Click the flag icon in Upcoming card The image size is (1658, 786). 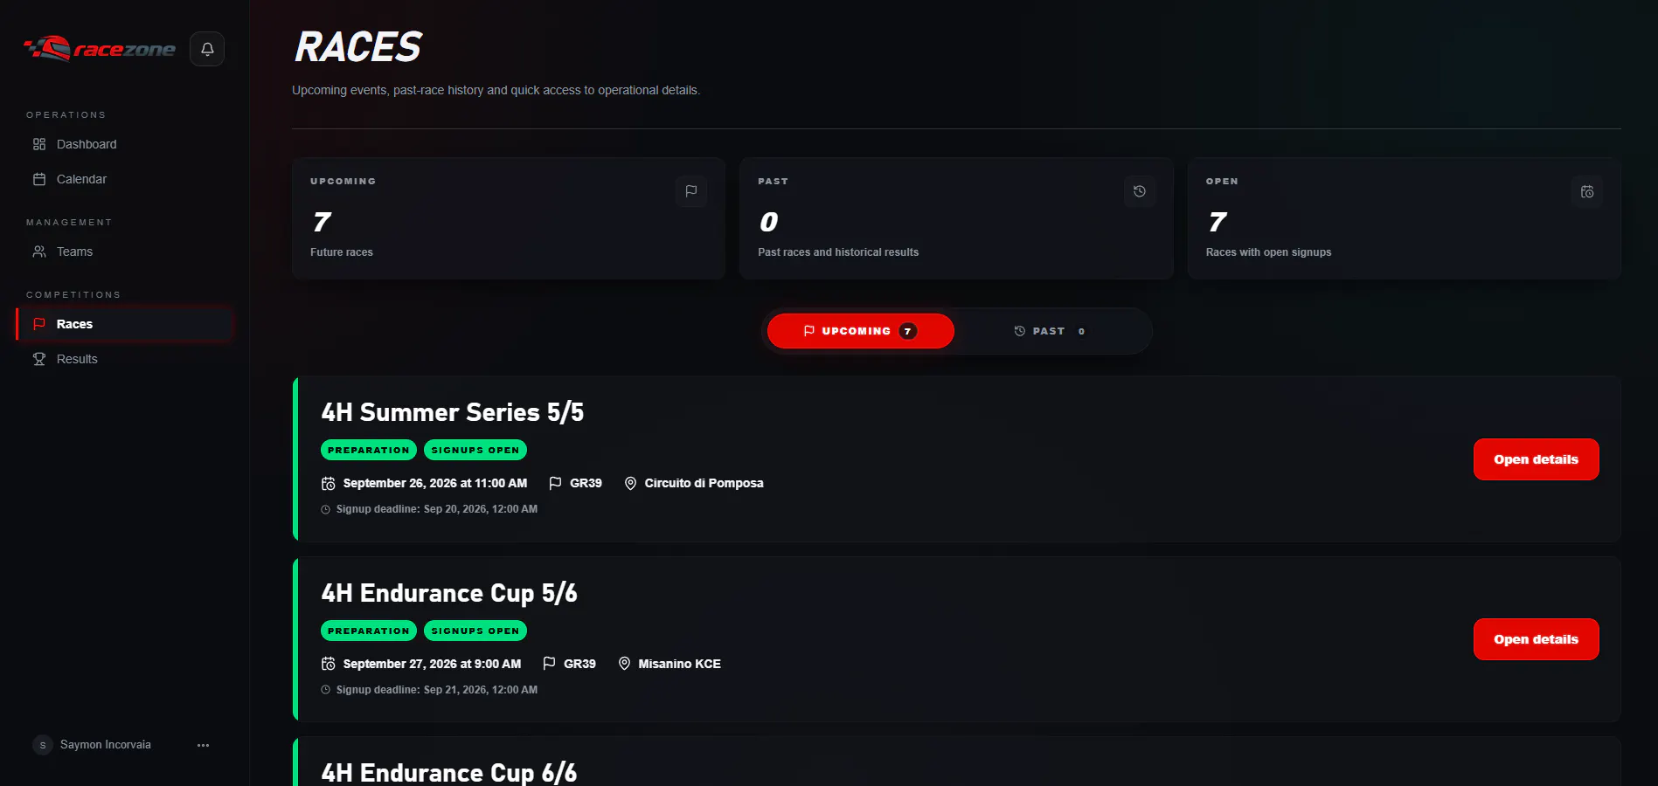click(691, 191)
